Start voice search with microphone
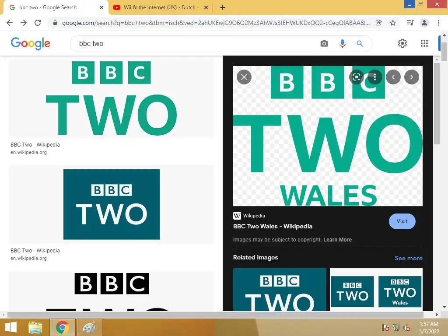Screen dimensions: 448x336 (342, 44)
